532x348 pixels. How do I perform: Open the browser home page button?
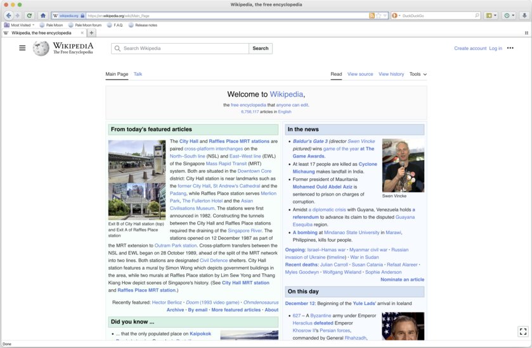coord(43,16)
